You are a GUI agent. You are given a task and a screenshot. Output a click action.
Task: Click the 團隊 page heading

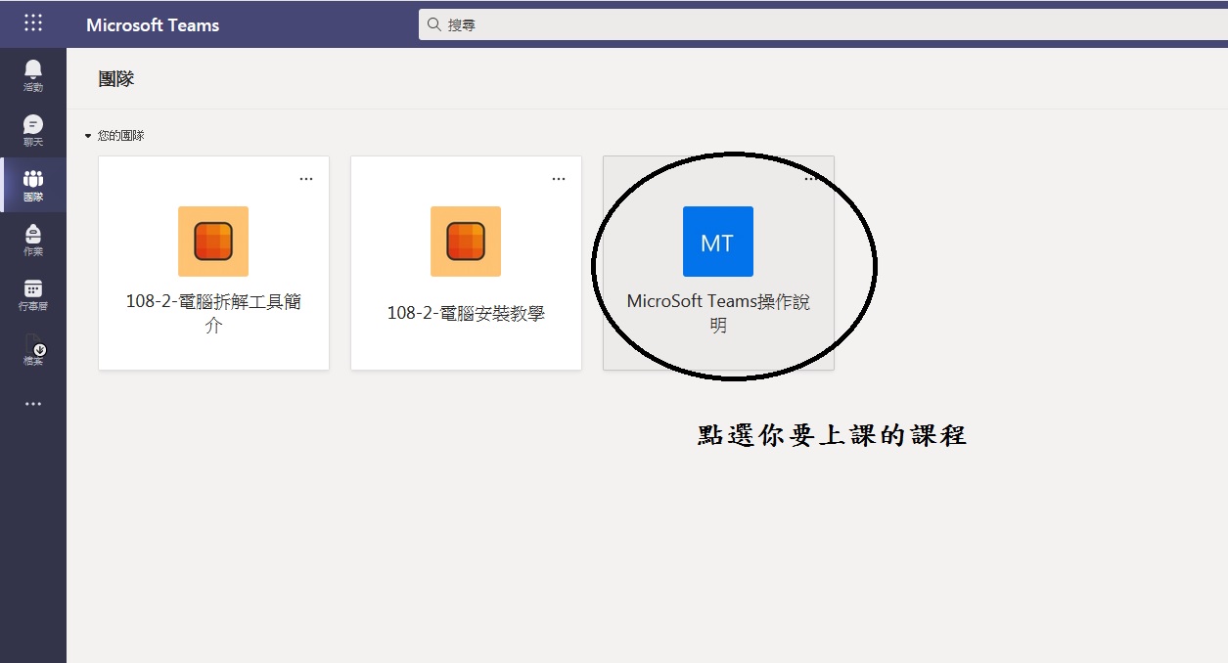[x=116, y=79]
